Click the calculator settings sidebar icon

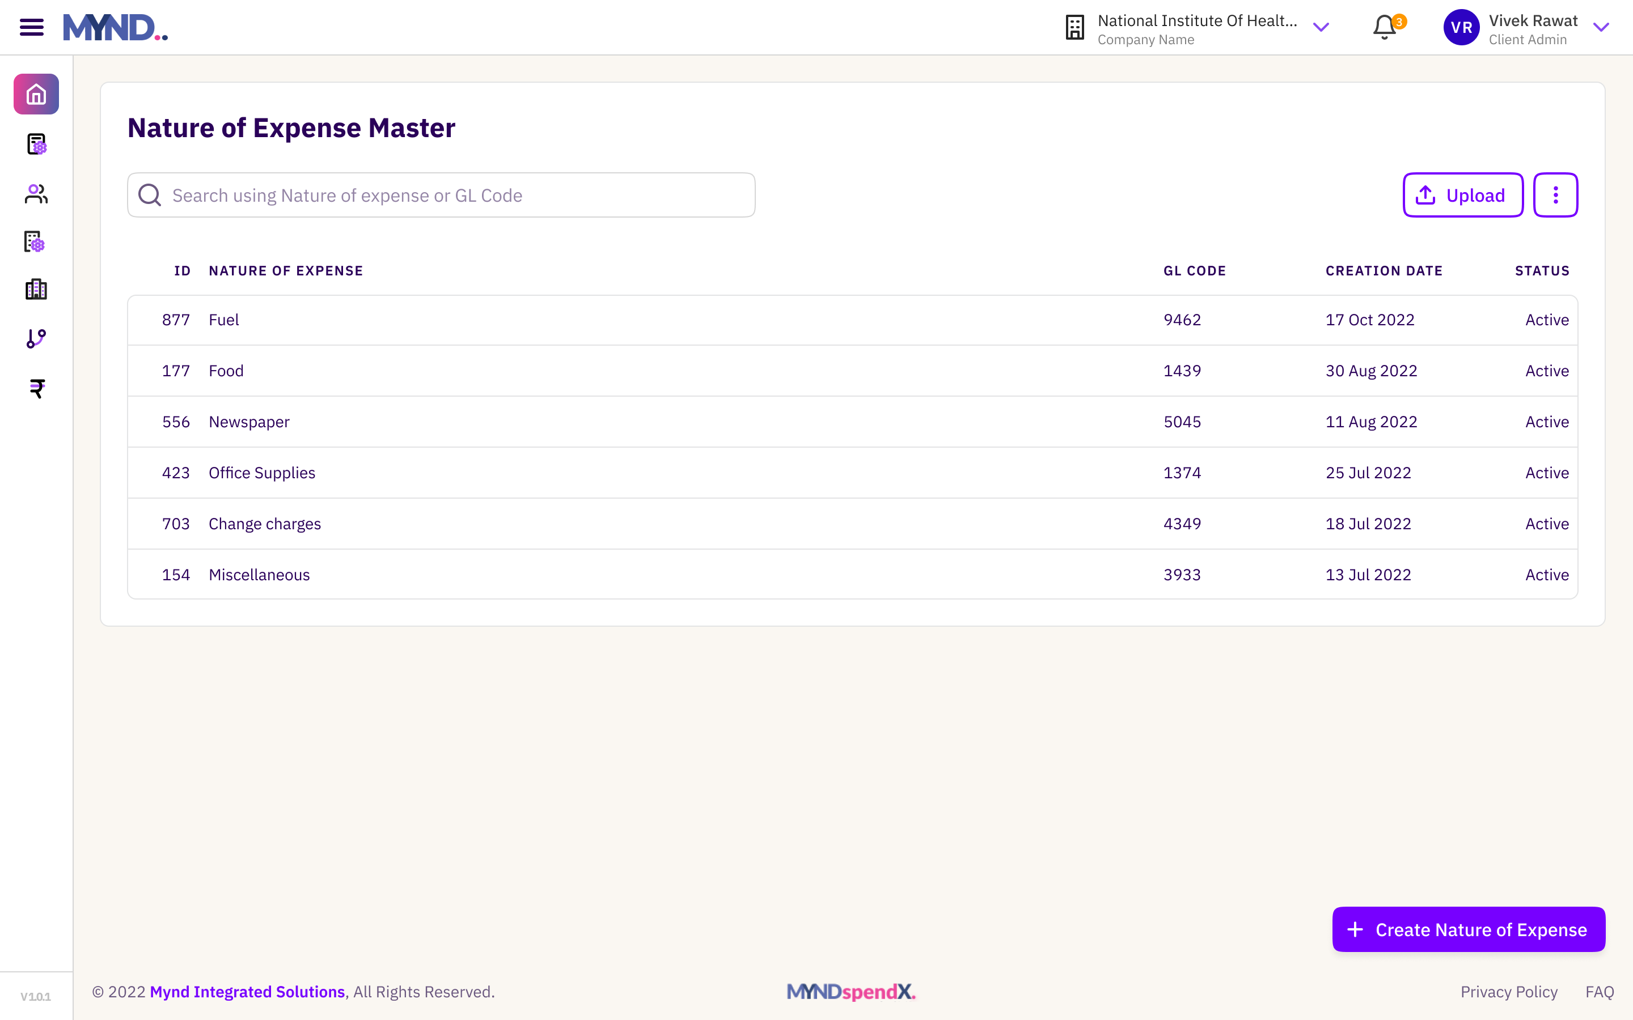tap(36, 144)
